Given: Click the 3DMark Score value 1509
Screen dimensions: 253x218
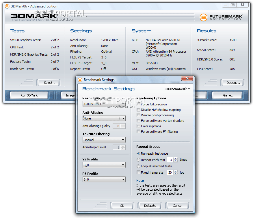Looking at the screenshot, I should [x=233, y=40].
